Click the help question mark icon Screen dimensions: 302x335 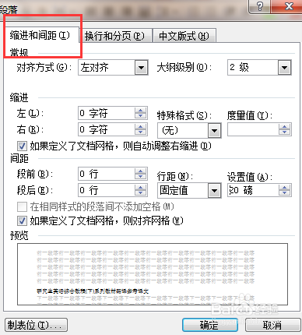click(x=260, y=6)
